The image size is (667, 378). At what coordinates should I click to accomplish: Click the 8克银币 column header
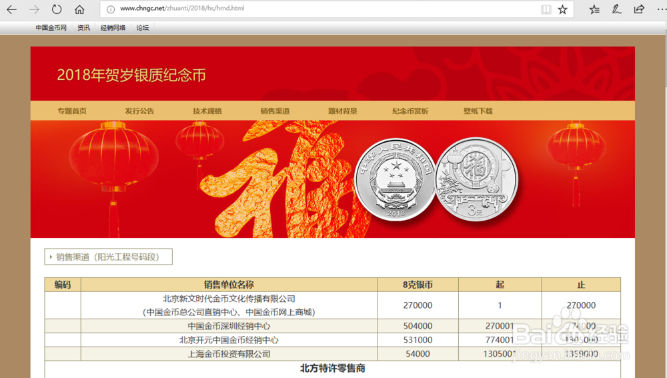coord(418,285)
